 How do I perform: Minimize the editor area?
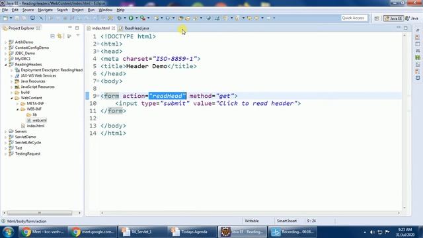tap(399, 28)
